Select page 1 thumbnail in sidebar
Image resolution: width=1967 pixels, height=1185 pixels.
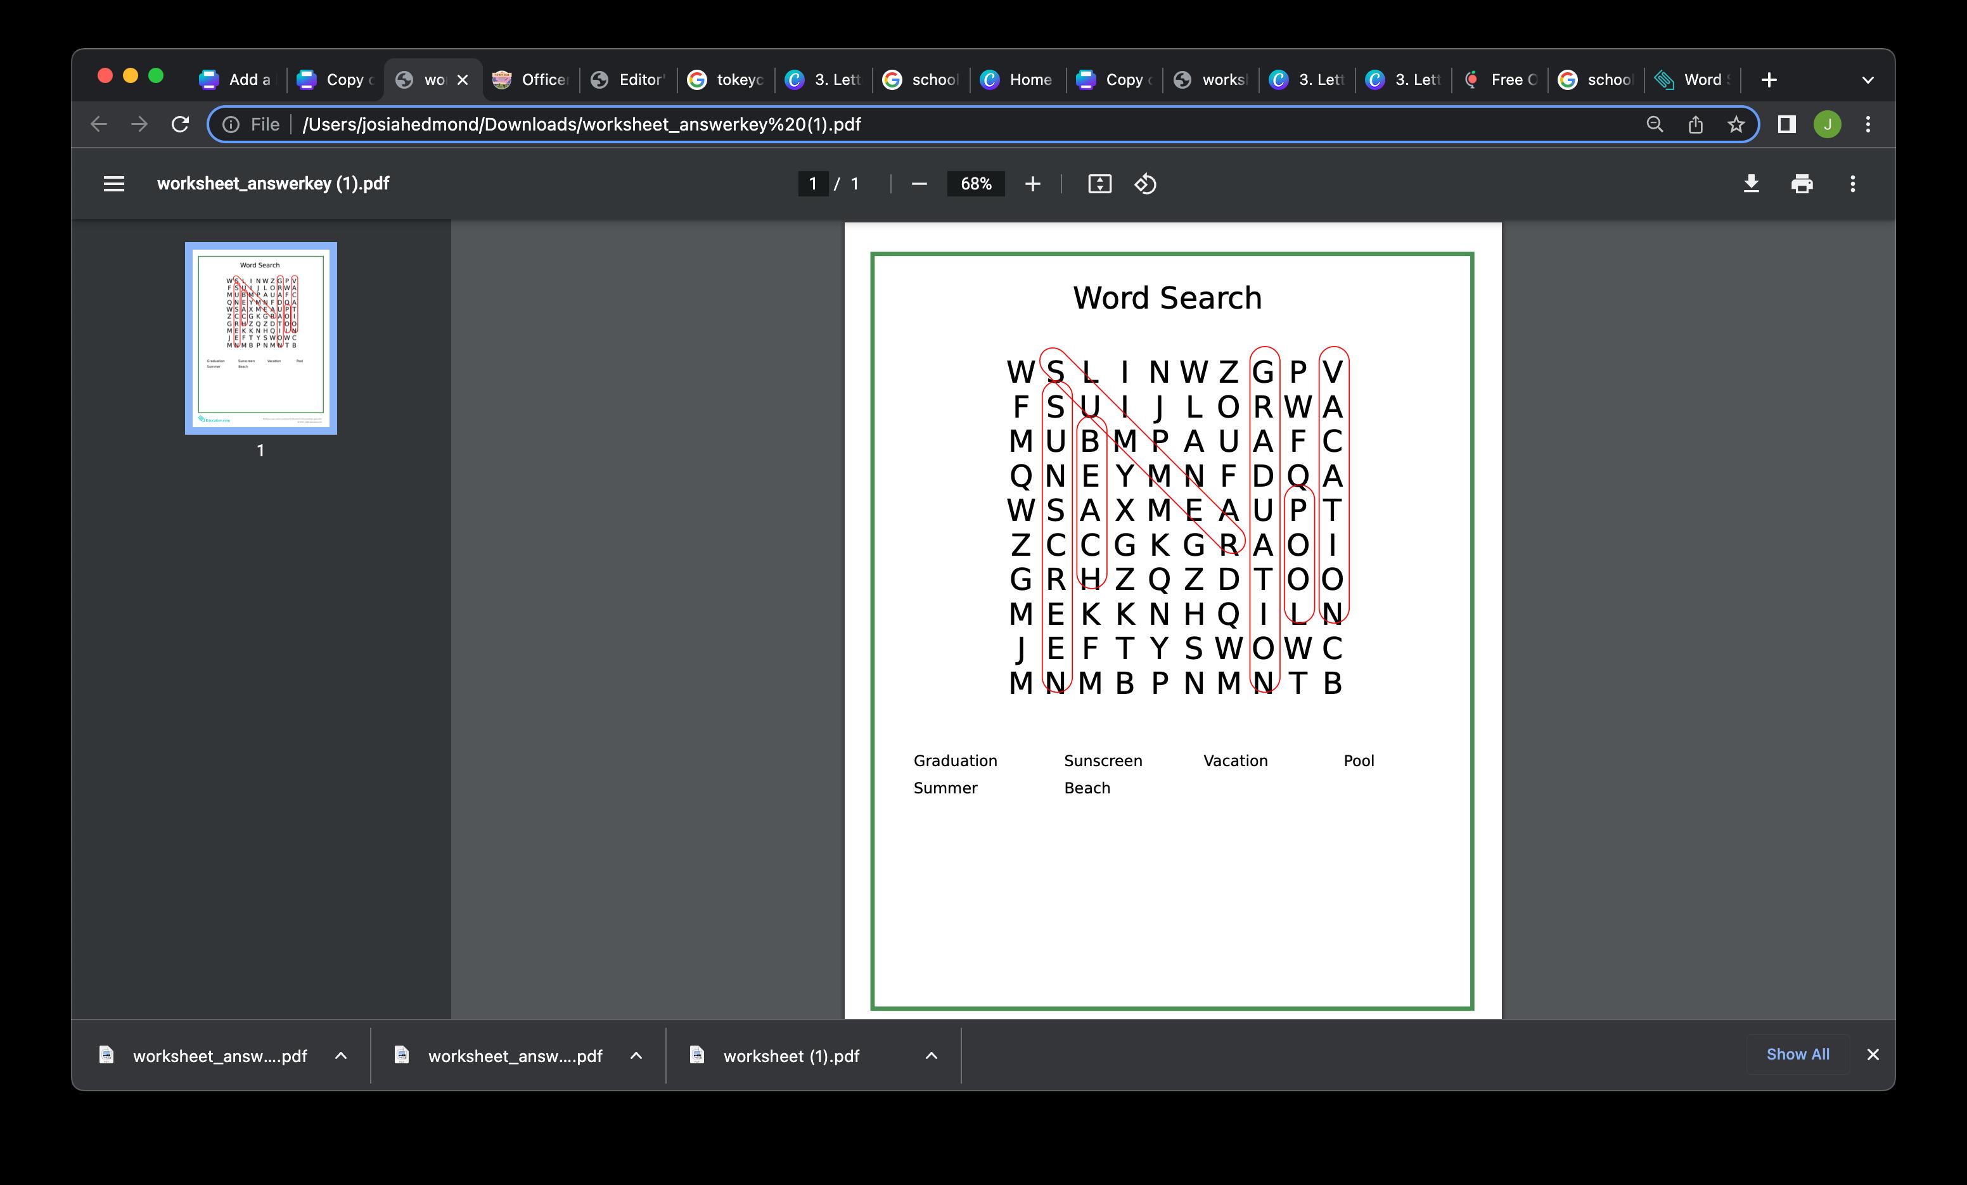[261, 338]
